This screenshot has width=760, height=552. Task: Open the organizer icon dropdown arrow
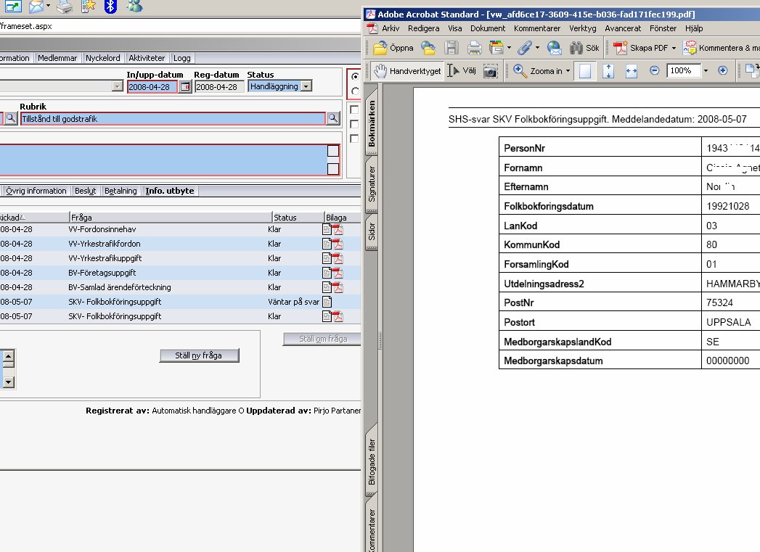pyautogui.click(x=509, y=48)
